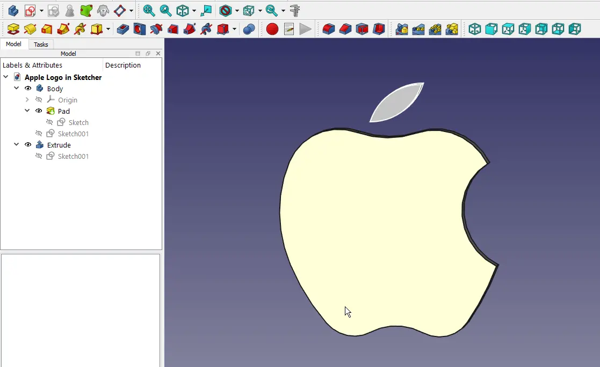Open the draw style dropdown arrow

pos(237,11)
